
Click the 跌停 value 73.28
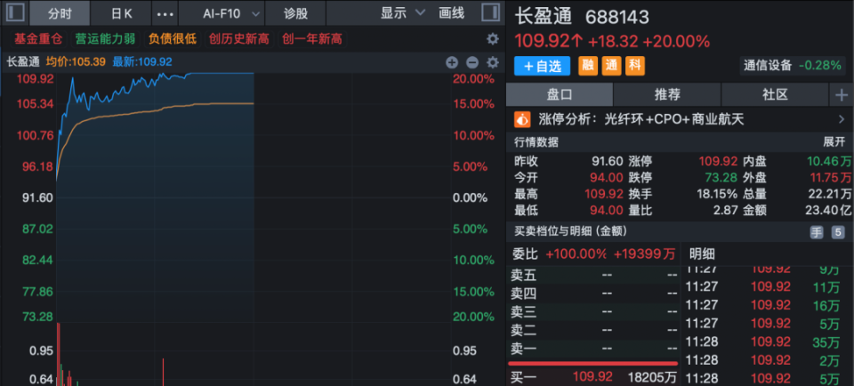point(721,178)
